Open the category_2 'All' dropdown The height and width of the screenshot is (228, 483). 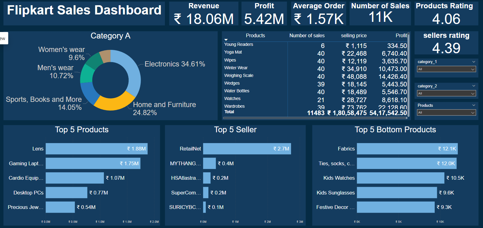tap(446, 94)
